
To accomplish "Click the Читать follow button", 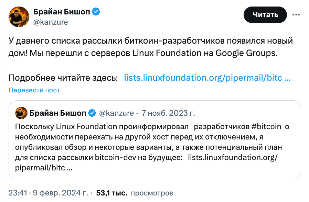I will click(265, 15).
